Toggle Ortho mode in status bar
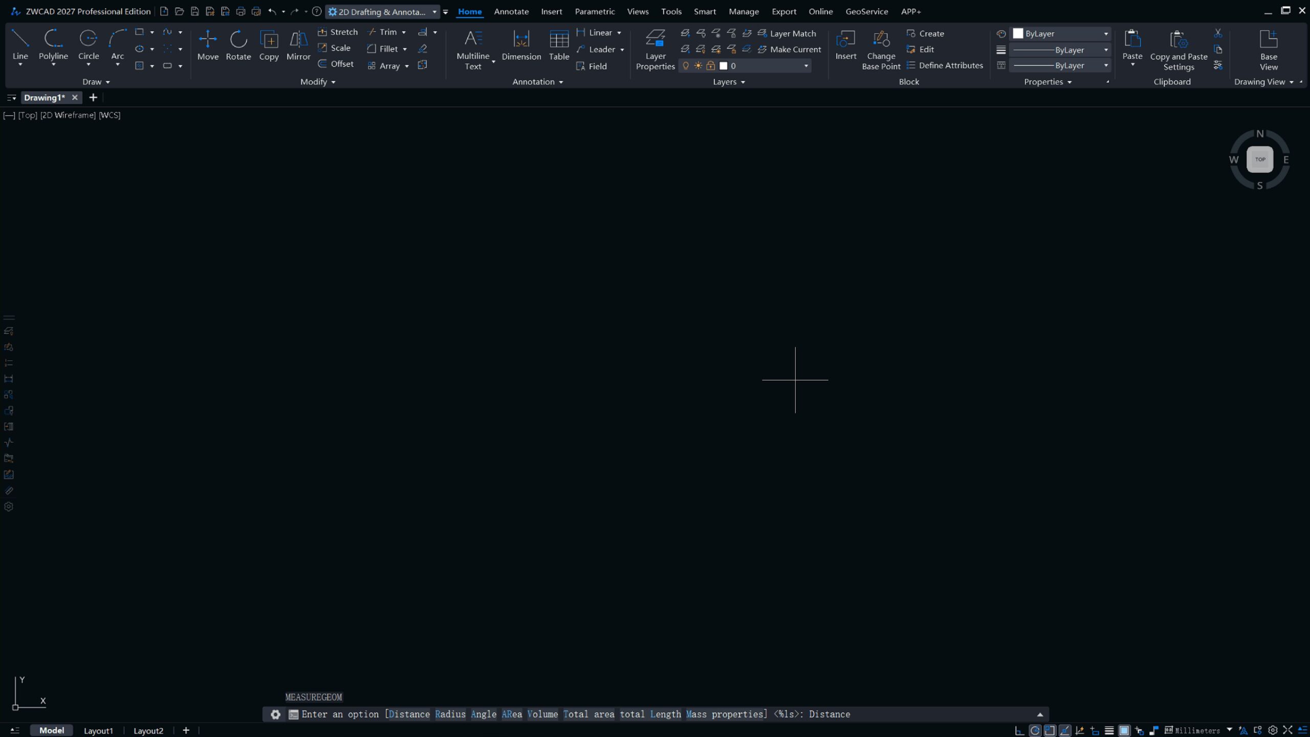Image resolution: width=1310 pixels, height=737 pixels. click(1019, 730)
